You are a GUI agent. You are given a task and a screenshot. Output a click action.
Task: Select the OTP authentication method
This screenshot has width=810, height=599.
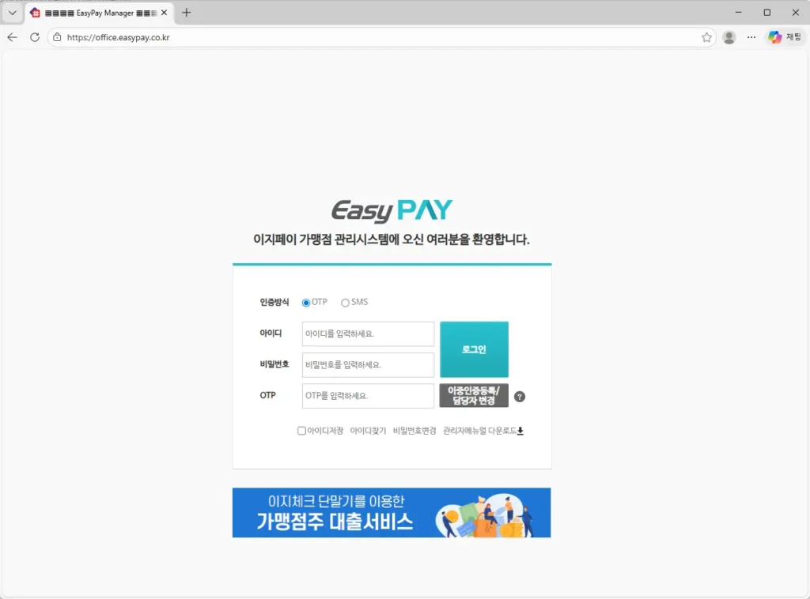click(306, 302)
